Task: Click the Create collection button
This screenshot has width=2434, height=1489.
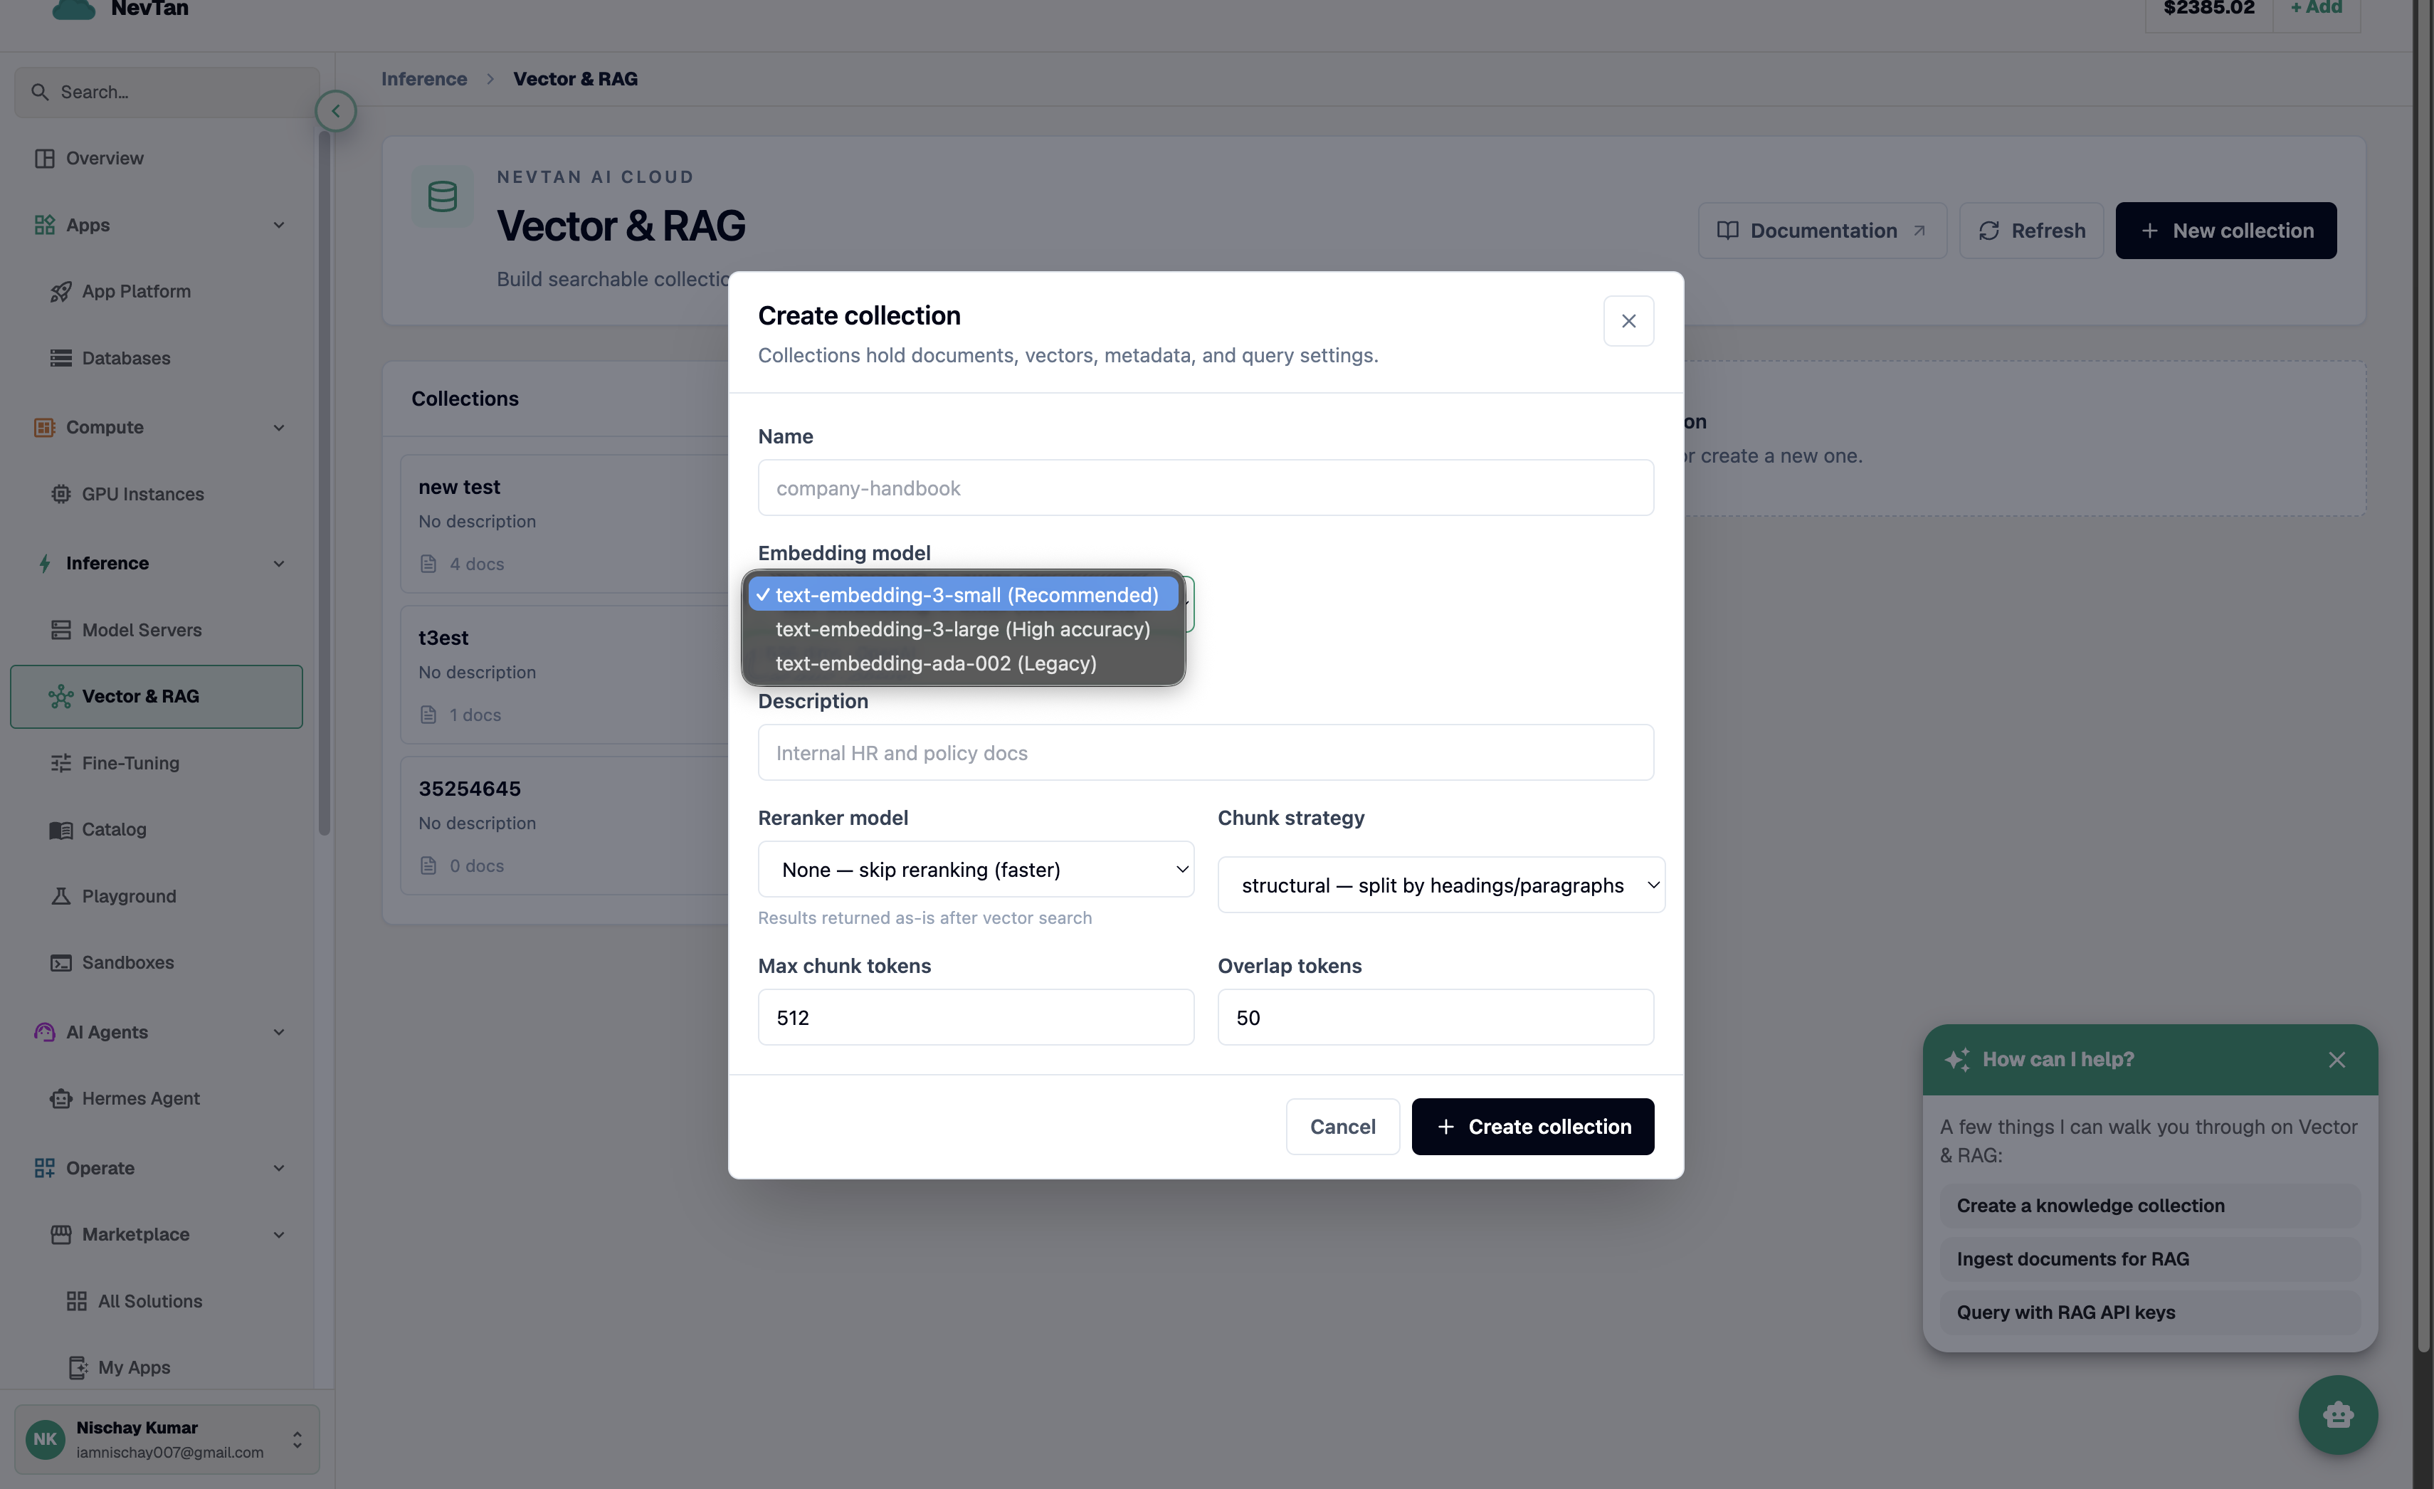Action: point(1532,1127)
